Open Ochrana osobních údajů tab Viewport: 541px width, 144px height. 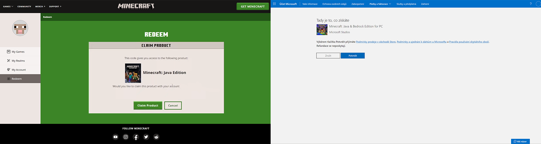[334, 4]
